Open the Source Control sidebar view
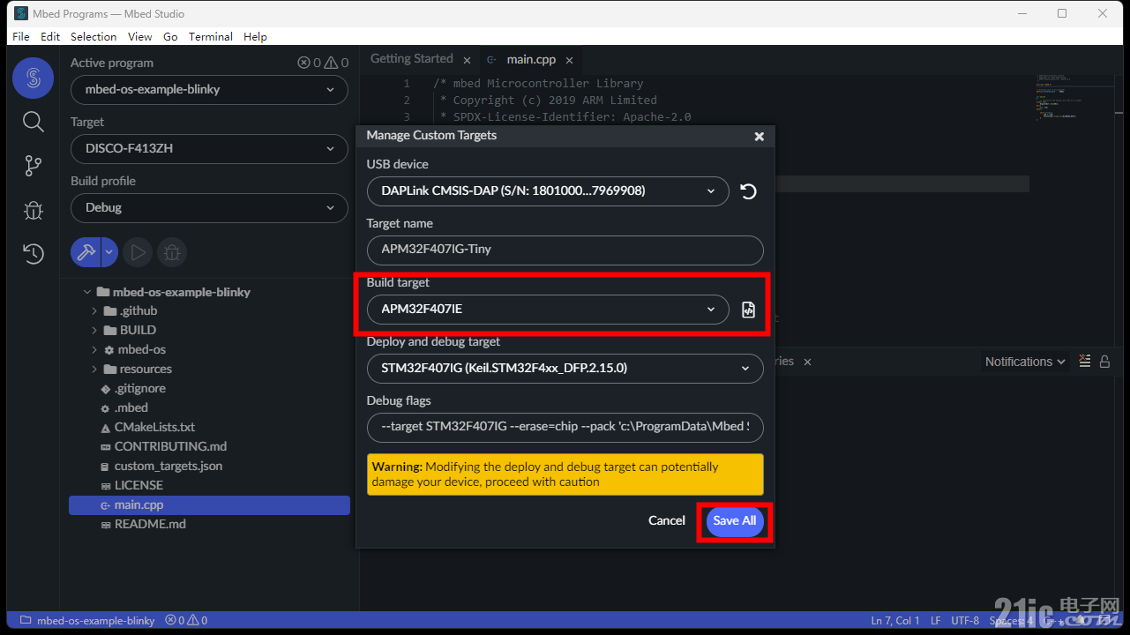 click(x=33, y=165)
